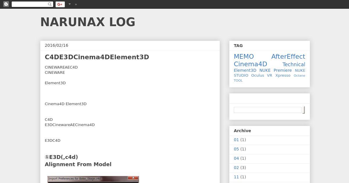
Task: Open archive month 01
Action: tap(236, 140)
